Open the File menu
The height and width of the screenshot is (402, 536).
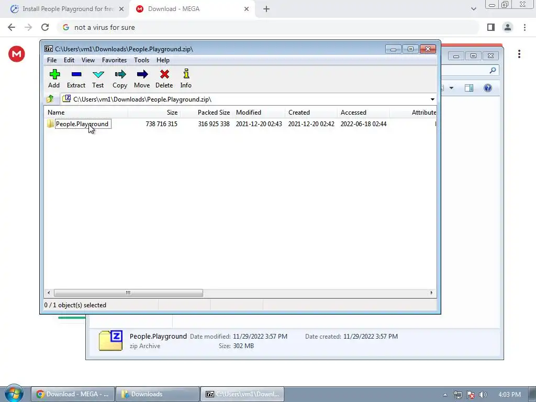pyautogui.click(x=52, y=60)
